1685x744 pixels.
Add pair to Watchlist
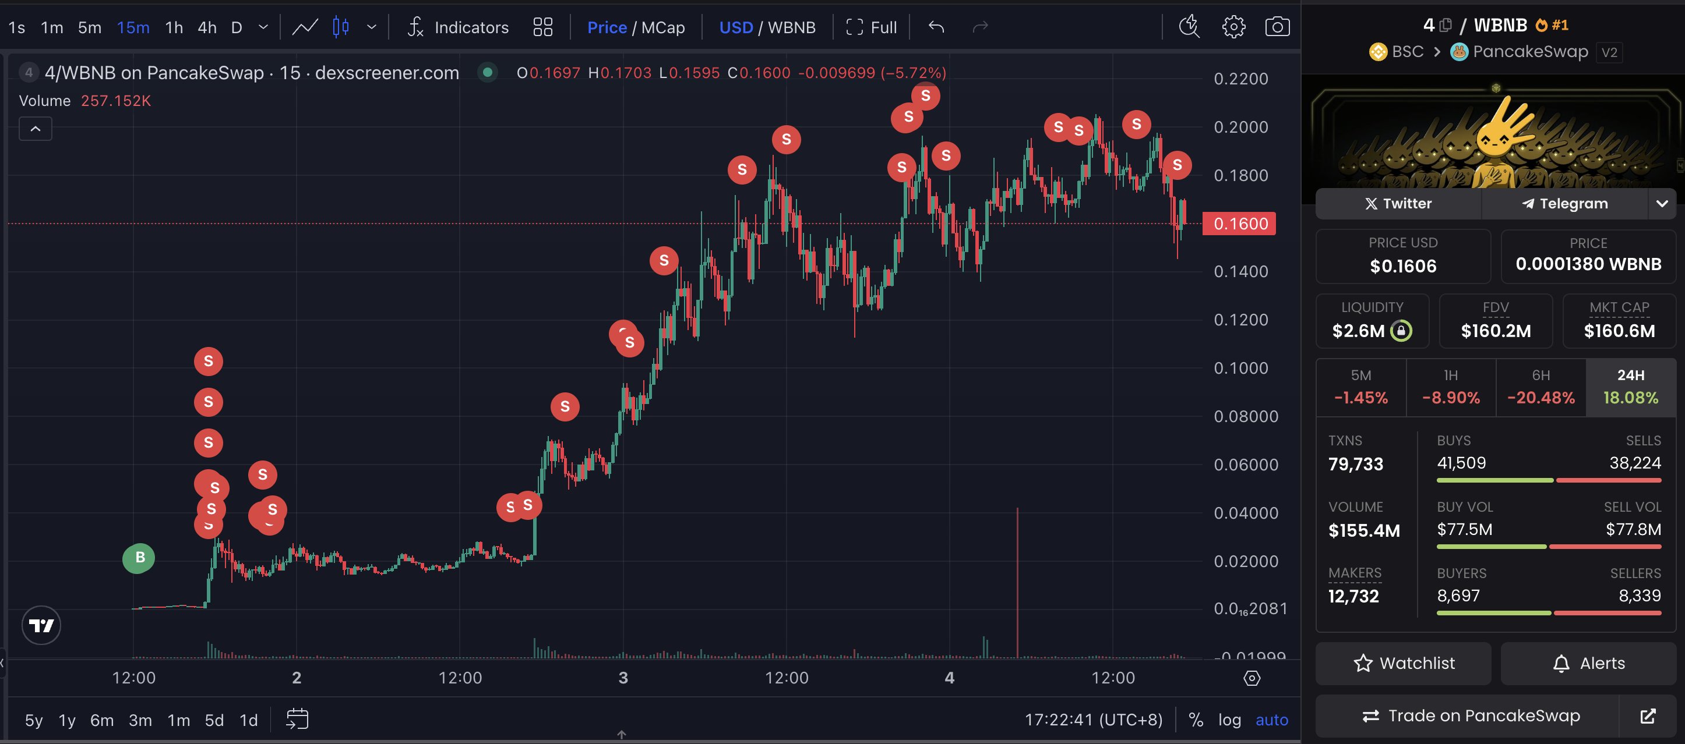[1404, 663]
